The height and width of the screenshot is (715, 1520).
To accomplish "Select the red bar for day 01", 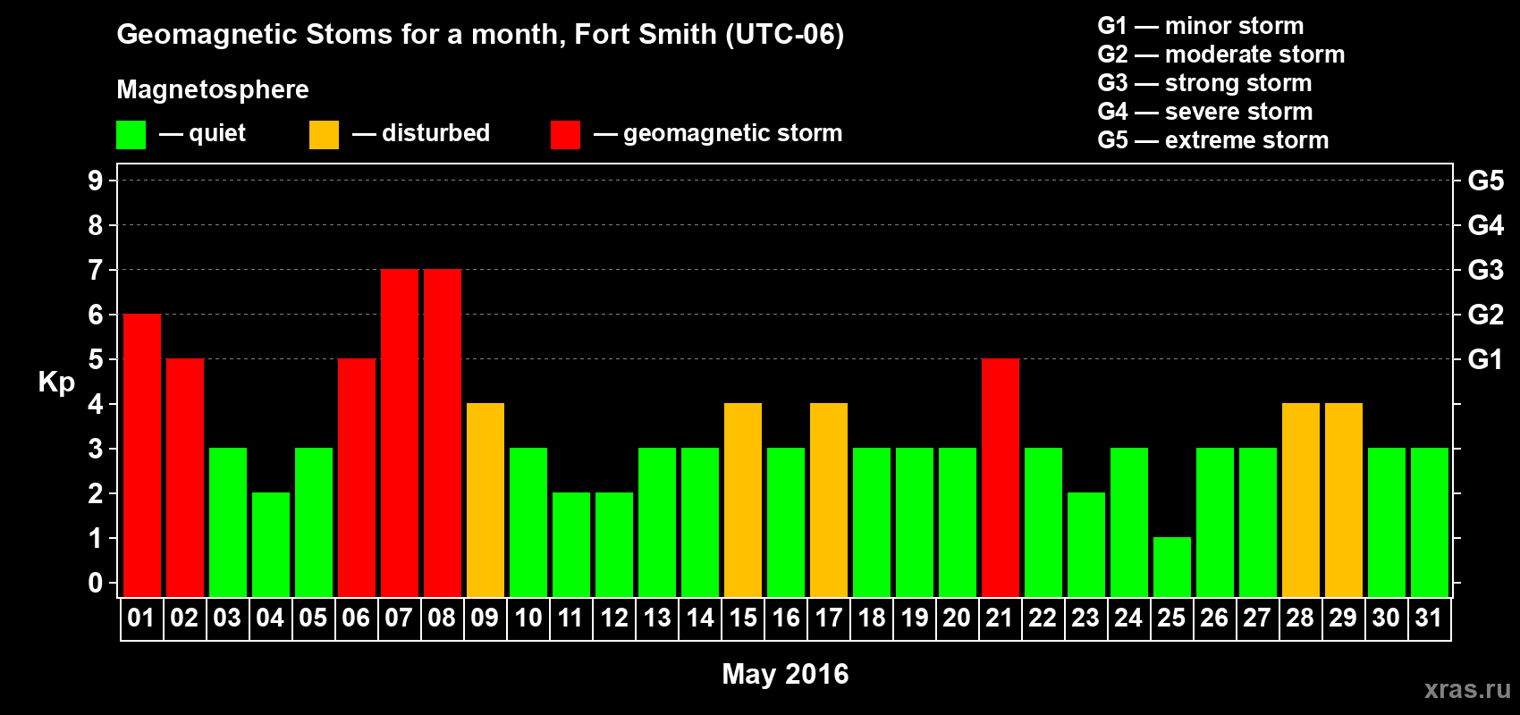I will coord(142,456).
